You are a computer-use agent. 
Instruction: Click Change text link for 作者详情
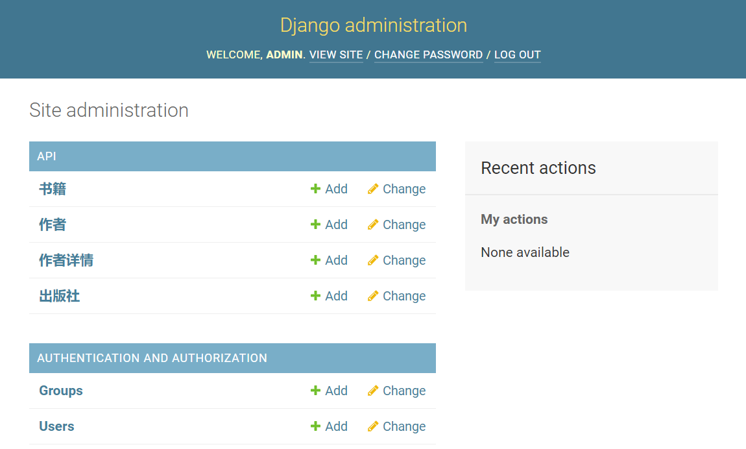point(404,260)
